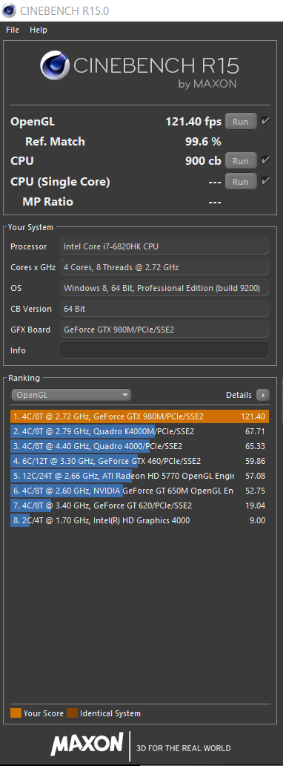The width and height of the screenshot is (283, 766).
Task: Toggle the OpenGL test checkbox
Action: tap(265, 121)
